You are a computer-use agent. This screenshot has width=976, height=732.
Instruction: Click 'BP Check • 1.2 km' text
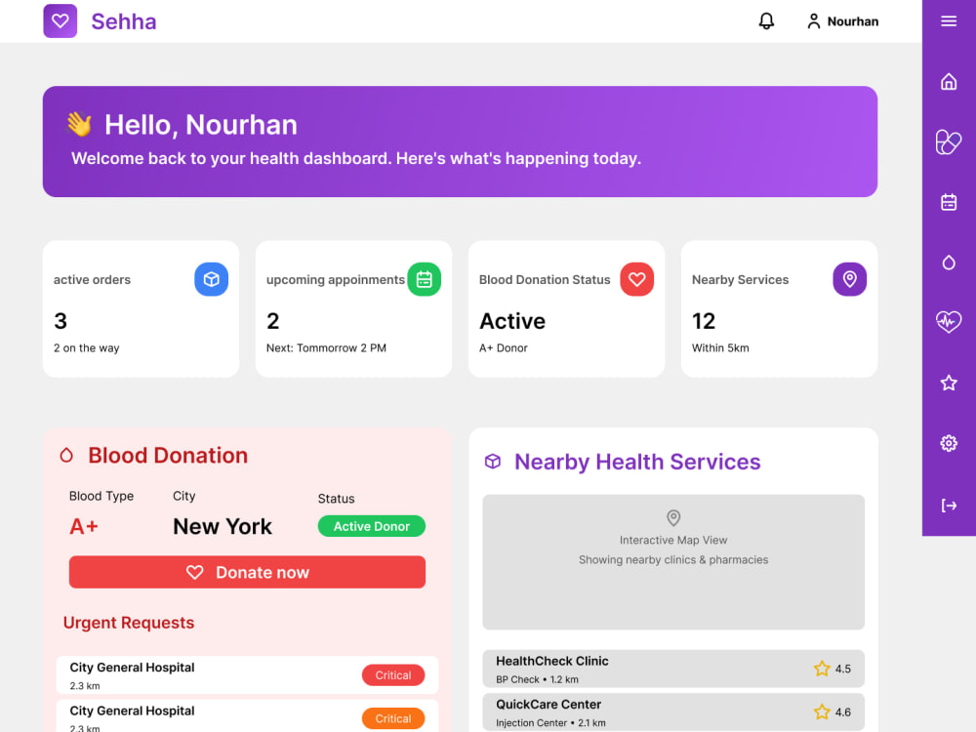(x=537, y=679)
